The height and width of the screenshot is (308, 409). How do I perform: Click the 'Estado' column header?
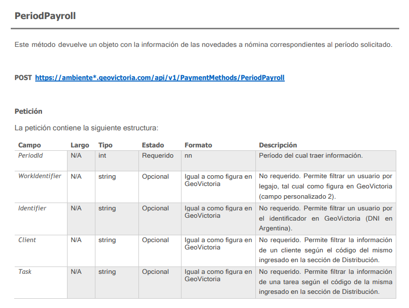[x=153, y=145]
